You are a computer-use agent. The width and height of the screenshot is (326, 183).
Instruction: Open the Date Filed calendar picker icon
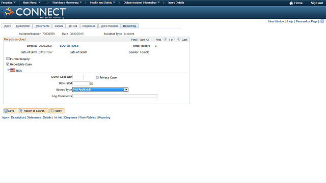coord(91,83)
